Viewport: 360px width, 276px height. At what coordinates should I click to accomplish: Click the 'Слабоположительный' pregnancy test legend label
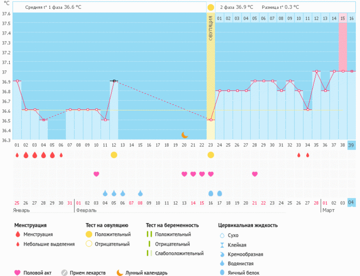[x=179, y=253]
